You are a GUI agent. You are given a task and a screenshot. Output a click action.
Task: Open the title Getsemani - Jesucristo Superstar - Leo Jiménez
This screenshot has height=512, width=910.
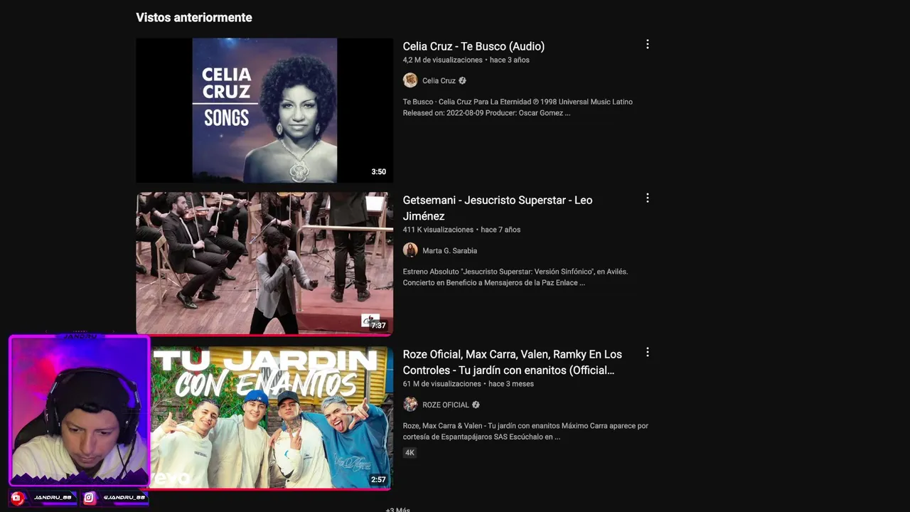tap(498, 208)
